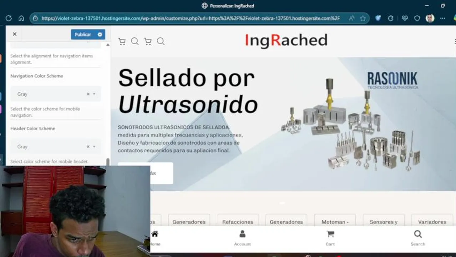Screen dimensions: 456x257
Task: Click the sonotrodes product image
Action: coord(351,125)
